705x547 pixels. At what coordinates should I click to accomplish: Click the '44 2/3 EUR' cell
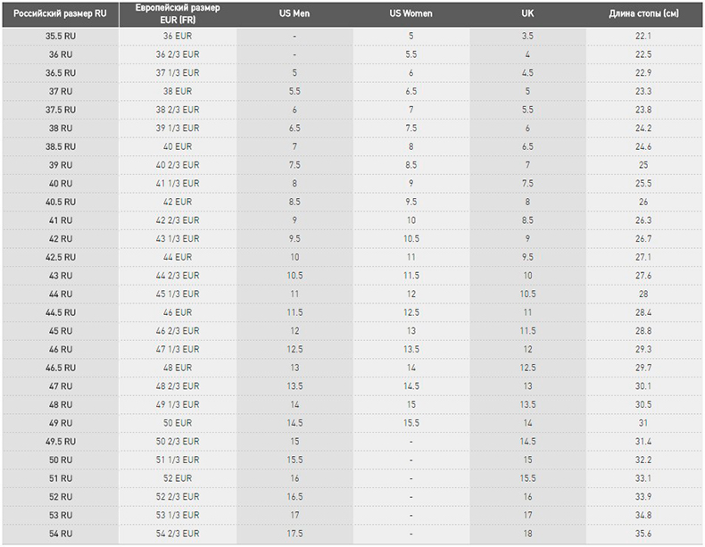[x=178, y=276]
